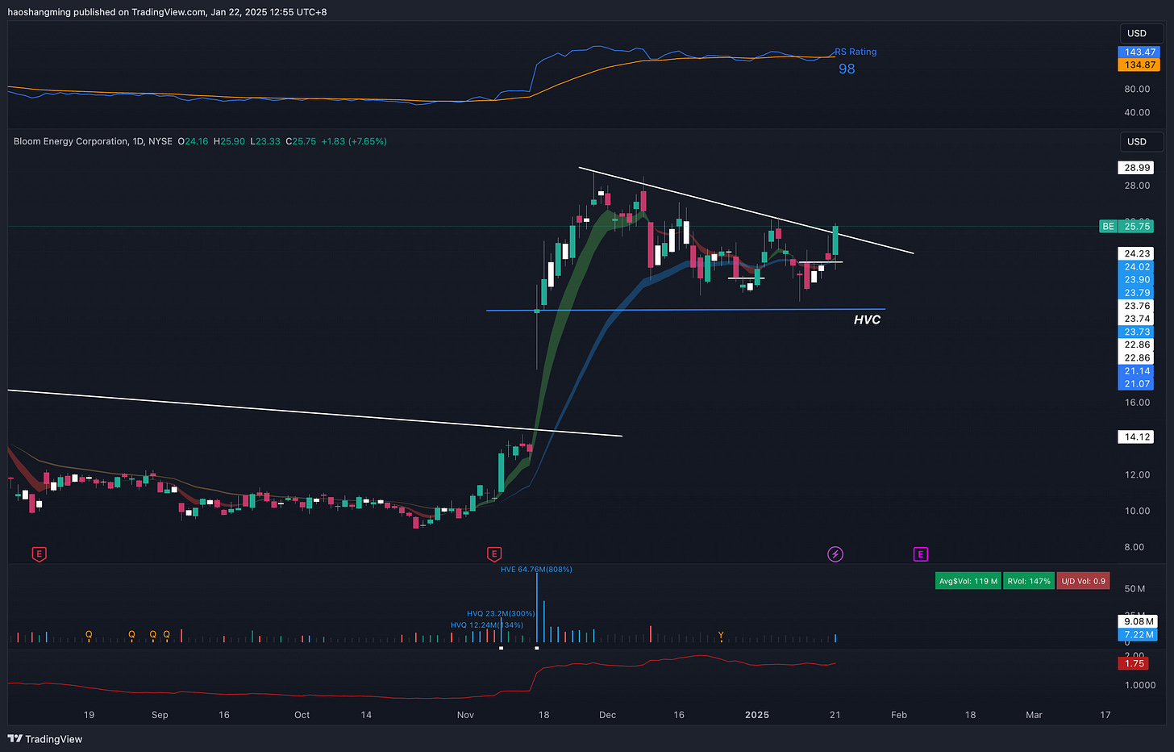The image size is (1174, 752).
Task: Click the 24.23 price label
Action: [1137, 253]
